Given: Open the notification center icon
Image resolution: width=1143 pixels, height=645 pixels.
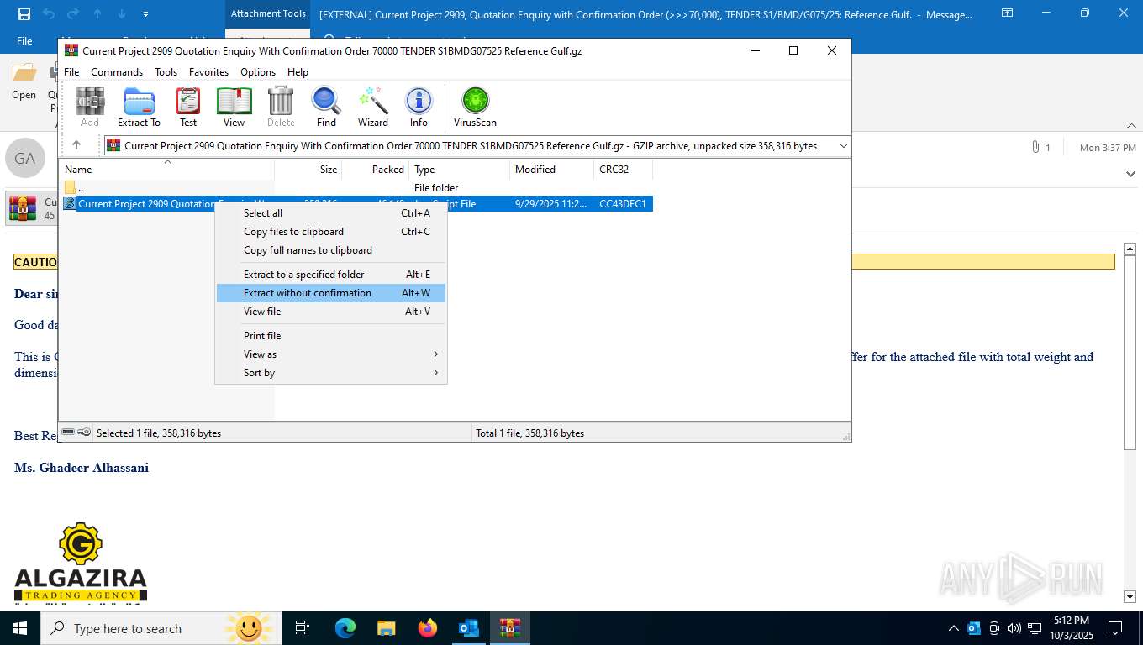Looking at the screenshot, I should [x=1115, y=628].
